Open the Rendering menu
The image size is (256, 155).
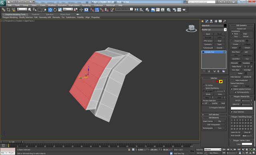point(87,5)
